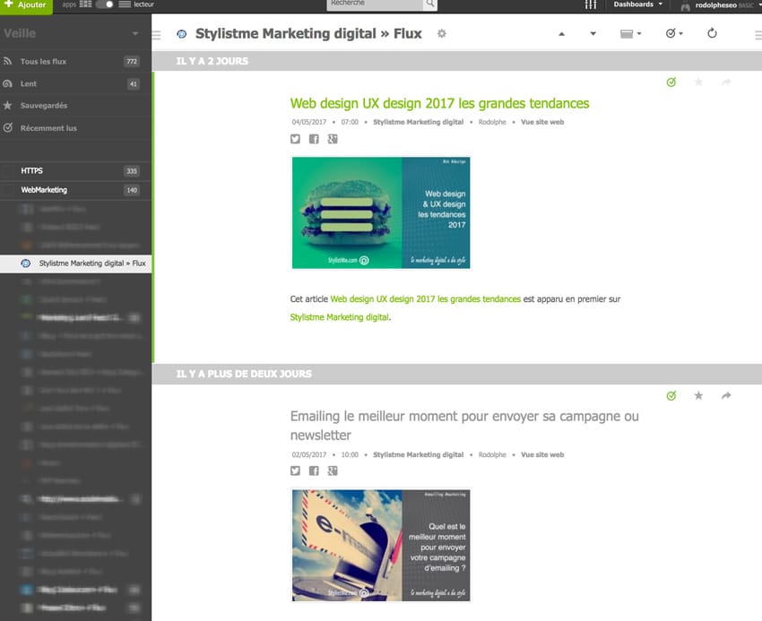Viewport: 762px width, 621px height.
Task: Share the Emailing article on Facebook
Action: [x=314, y=470]
